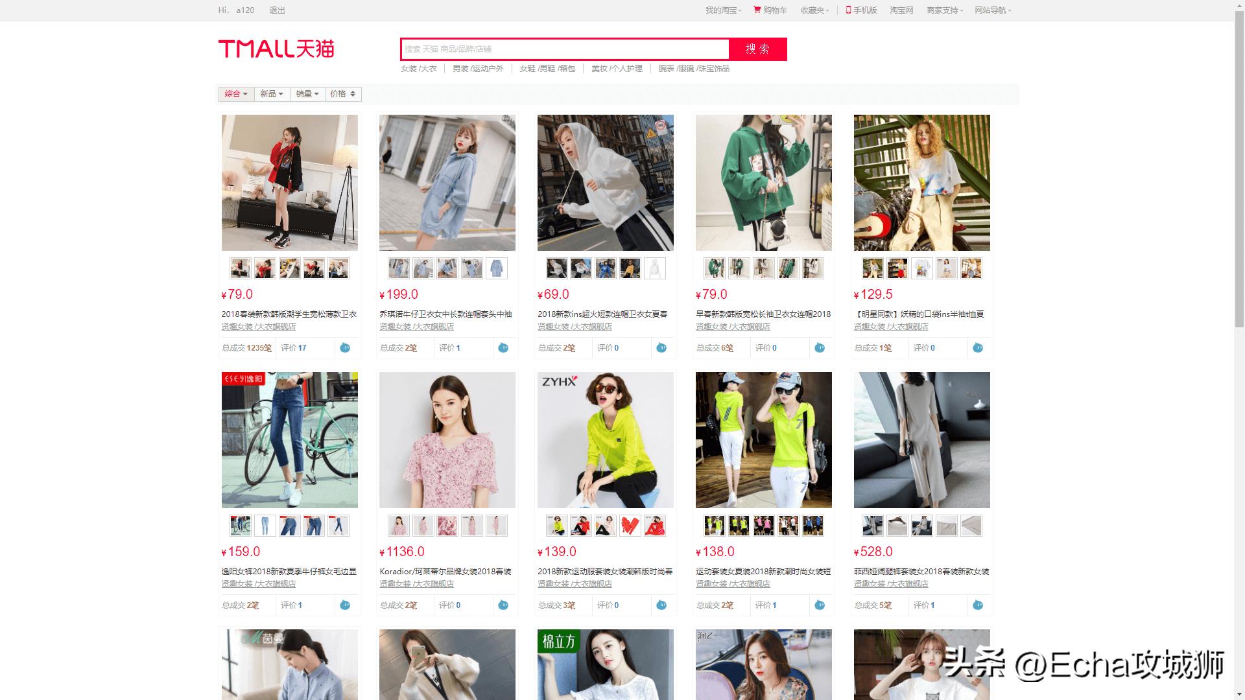Click the shopping cart icon in top bar
The image size is (1245, 700).
click(757, 10)
